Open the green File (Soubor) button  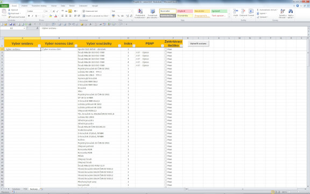(x=4, y=6)
